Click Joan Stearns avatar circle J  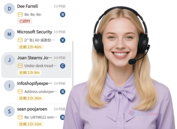(9, 60)
